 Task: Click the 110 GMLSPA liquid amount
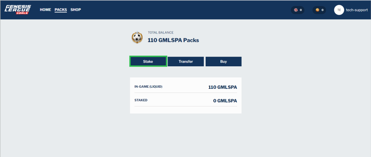[222, 87]
